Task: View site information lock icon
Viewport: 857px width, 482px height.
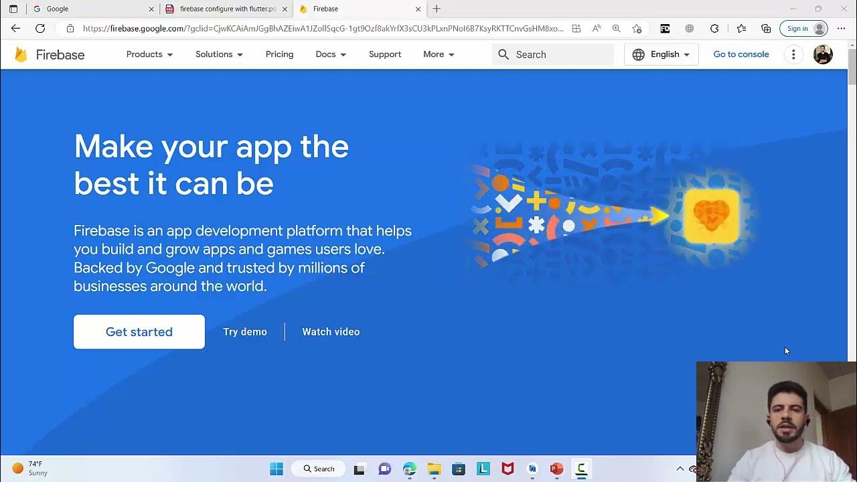Action: click(70, 28)
